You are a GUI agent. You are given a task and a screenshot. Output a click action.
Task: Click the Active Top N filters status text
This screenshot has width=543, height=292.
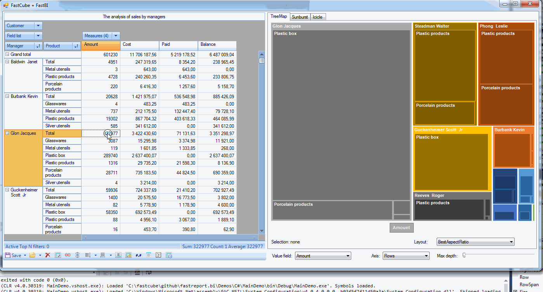(27, 247)
